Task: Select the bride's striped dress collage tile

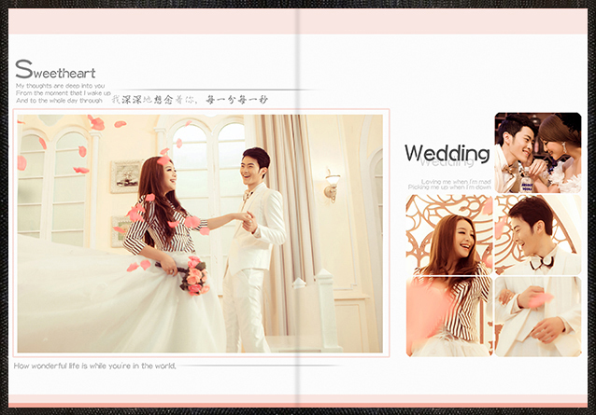Action: tap(448, 317)
